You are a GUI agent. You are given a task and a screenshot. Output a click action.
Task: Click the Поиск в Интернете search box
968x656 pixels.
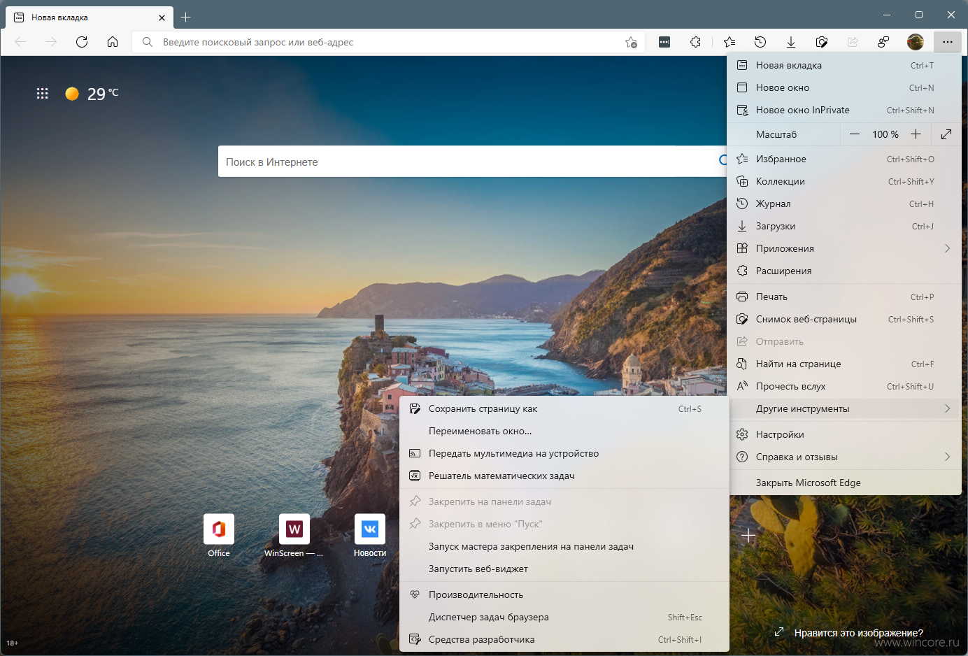[472, 162]
